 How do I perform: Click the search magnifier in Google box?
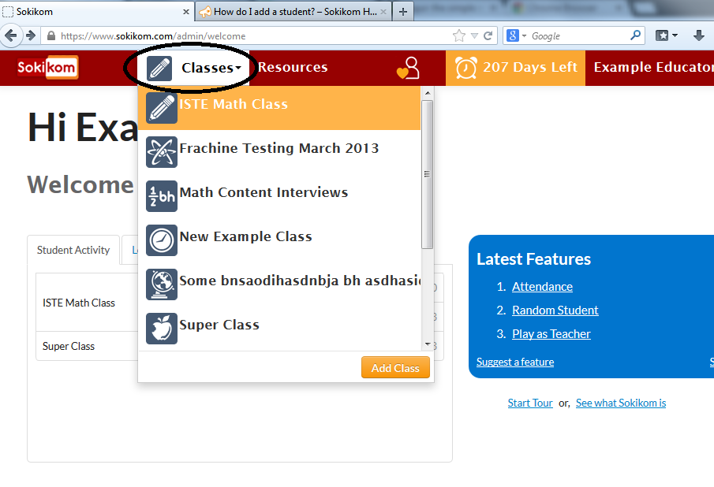coord(635,35)
